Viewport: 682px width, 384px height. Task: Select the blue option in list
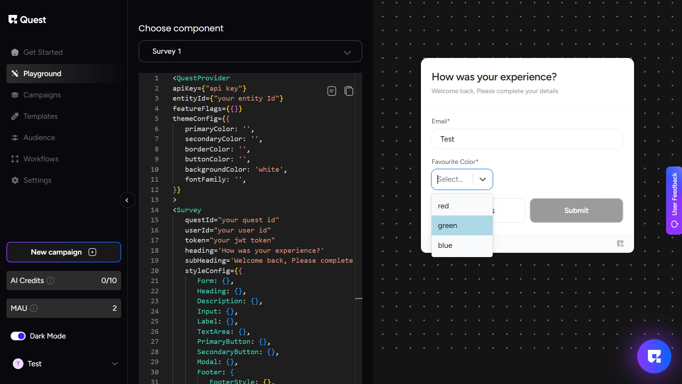[x=462, y=245]
